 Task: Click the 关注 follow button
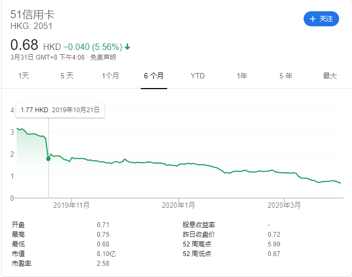(x=321, y=19)
